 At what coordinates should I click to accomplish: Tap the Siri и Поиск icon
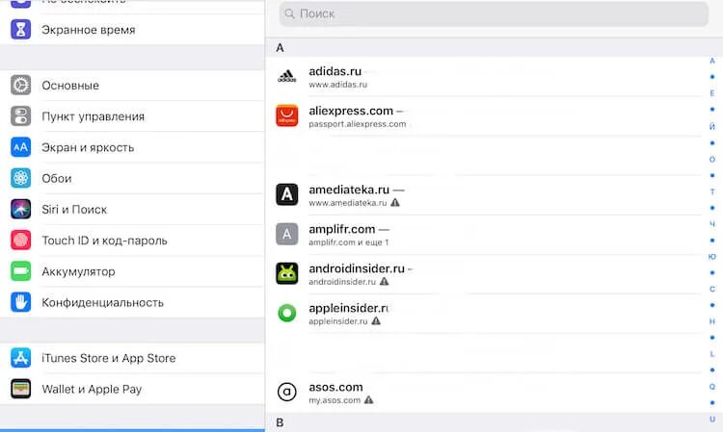click(21, 209)
